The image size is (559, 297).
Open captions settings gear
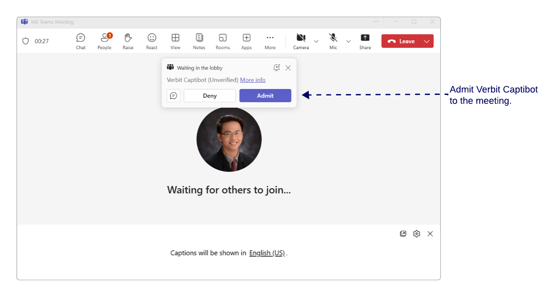click(x=417, y=234)
